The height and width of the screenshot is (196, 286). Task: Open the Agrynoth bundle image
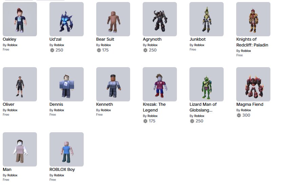pos(160,19)
